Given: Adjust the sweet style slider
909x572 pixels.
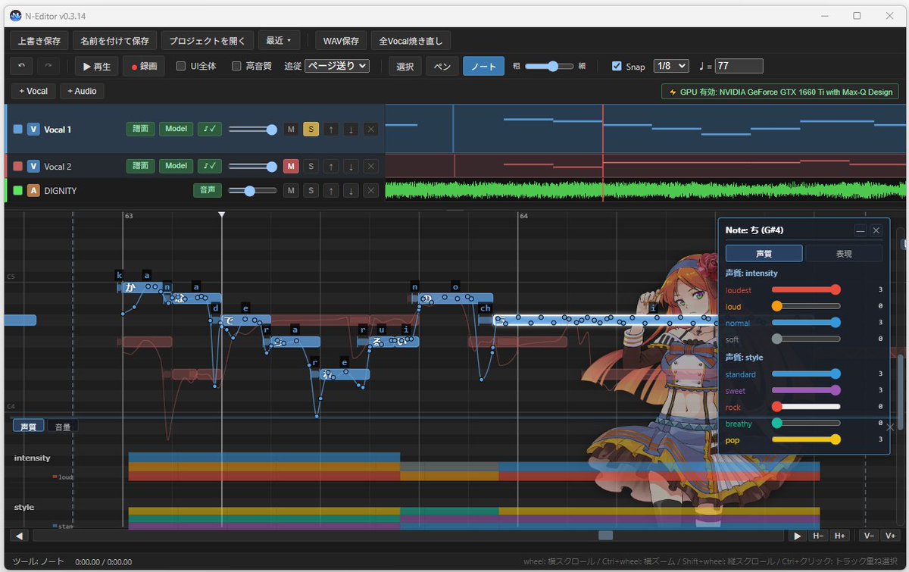Looking at the screenshot, I should coord(806,390).
